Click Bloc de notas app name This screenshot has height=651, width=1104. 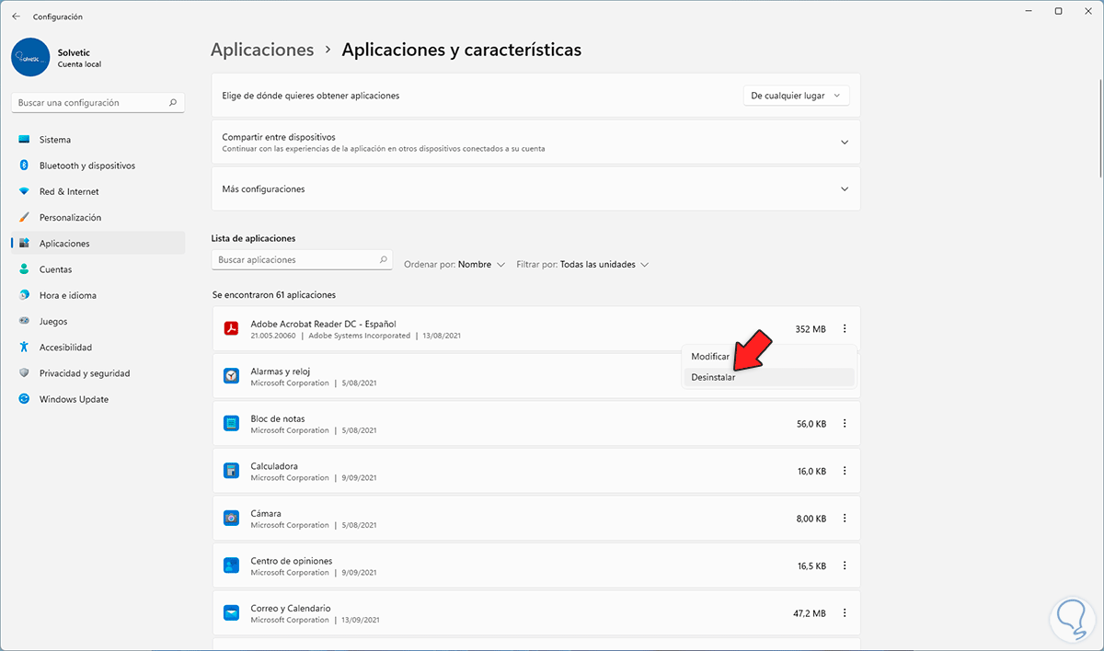tap(278, 419)
